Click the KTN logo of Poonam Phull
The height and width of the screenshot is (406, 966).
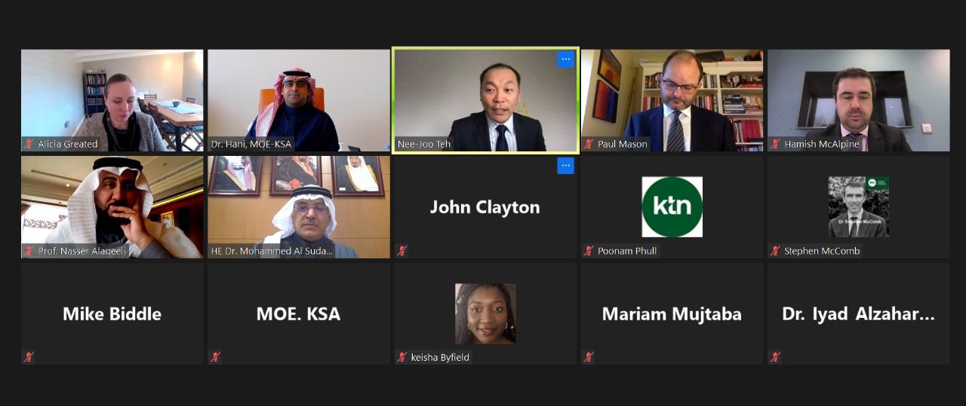[672, 207]
